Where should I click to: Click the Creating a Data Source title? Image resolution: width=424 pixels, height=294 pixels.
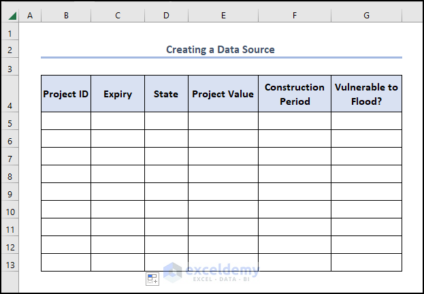(x=221, y=50)
